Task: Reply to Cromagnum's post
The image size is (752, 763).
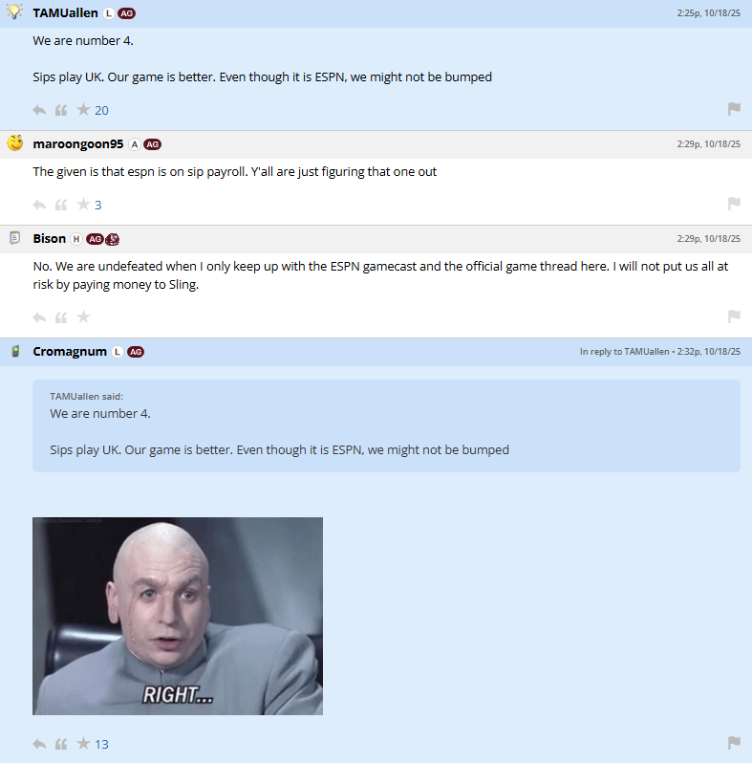Action: 39,744
